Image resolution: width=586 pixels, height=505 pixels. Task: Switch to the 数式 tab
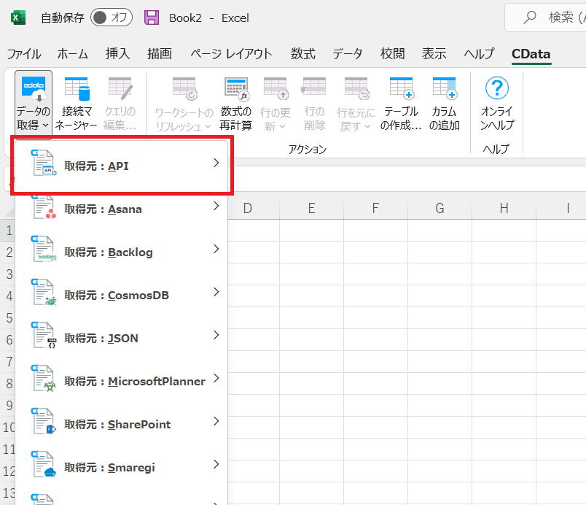point(303,54)
